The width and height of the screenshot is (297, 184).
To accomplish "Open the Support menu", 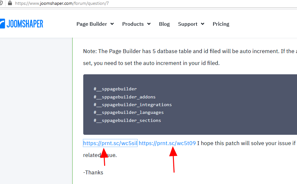I will (188, 24).
